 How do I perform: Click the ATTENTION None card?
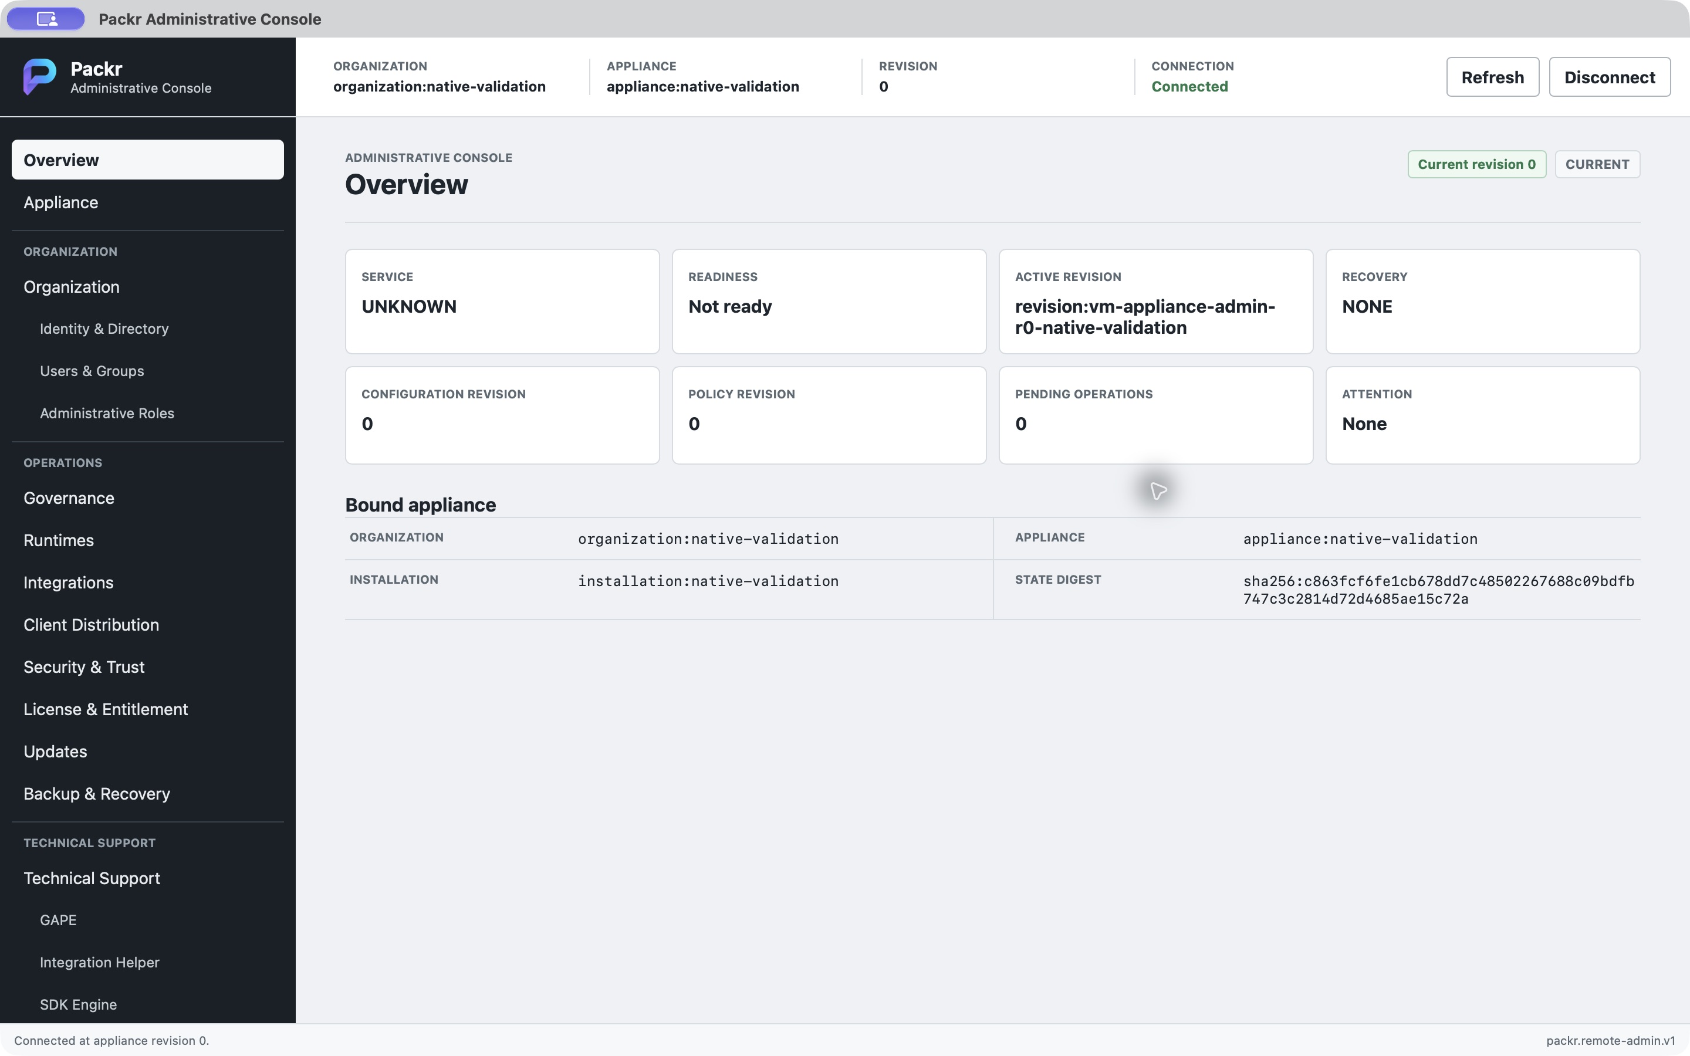[x=1483, y=415]
